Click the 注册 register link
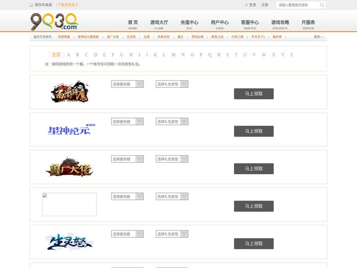Screen dimensions: 357x268 (265, 5)
